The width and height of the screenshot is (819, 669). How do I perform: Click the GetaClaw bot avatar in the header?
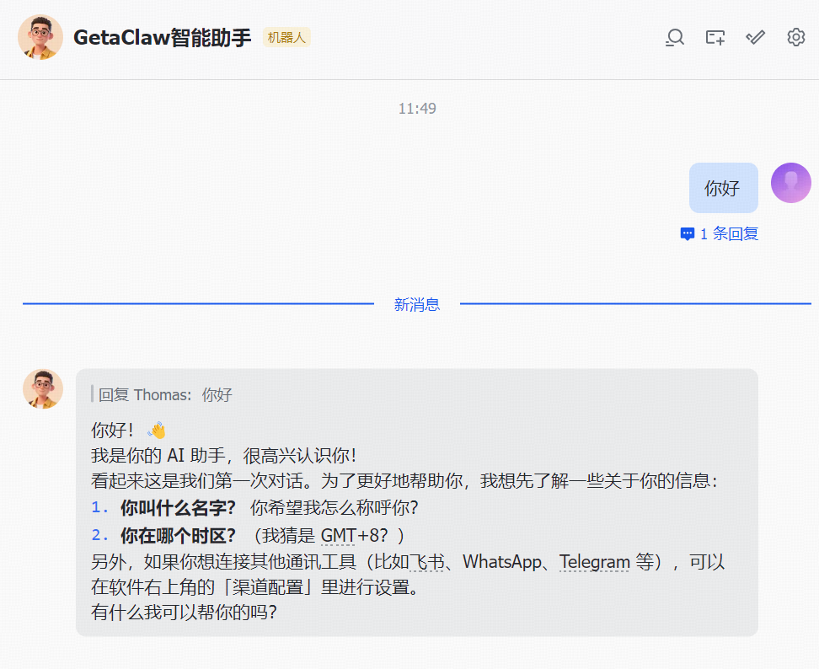pos(40,37)
